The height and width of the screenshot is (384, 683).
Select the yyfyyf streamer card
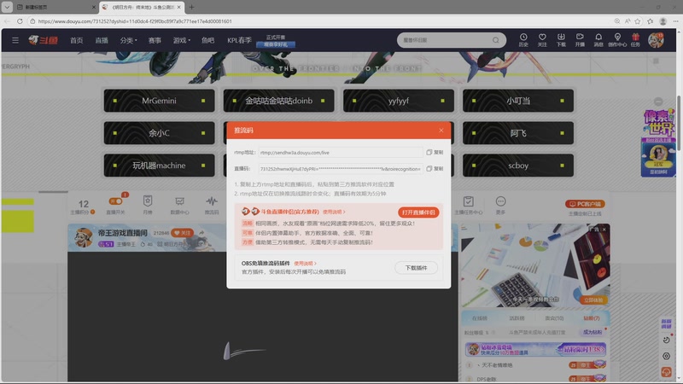pyautogui.click(x=399, y=101)
